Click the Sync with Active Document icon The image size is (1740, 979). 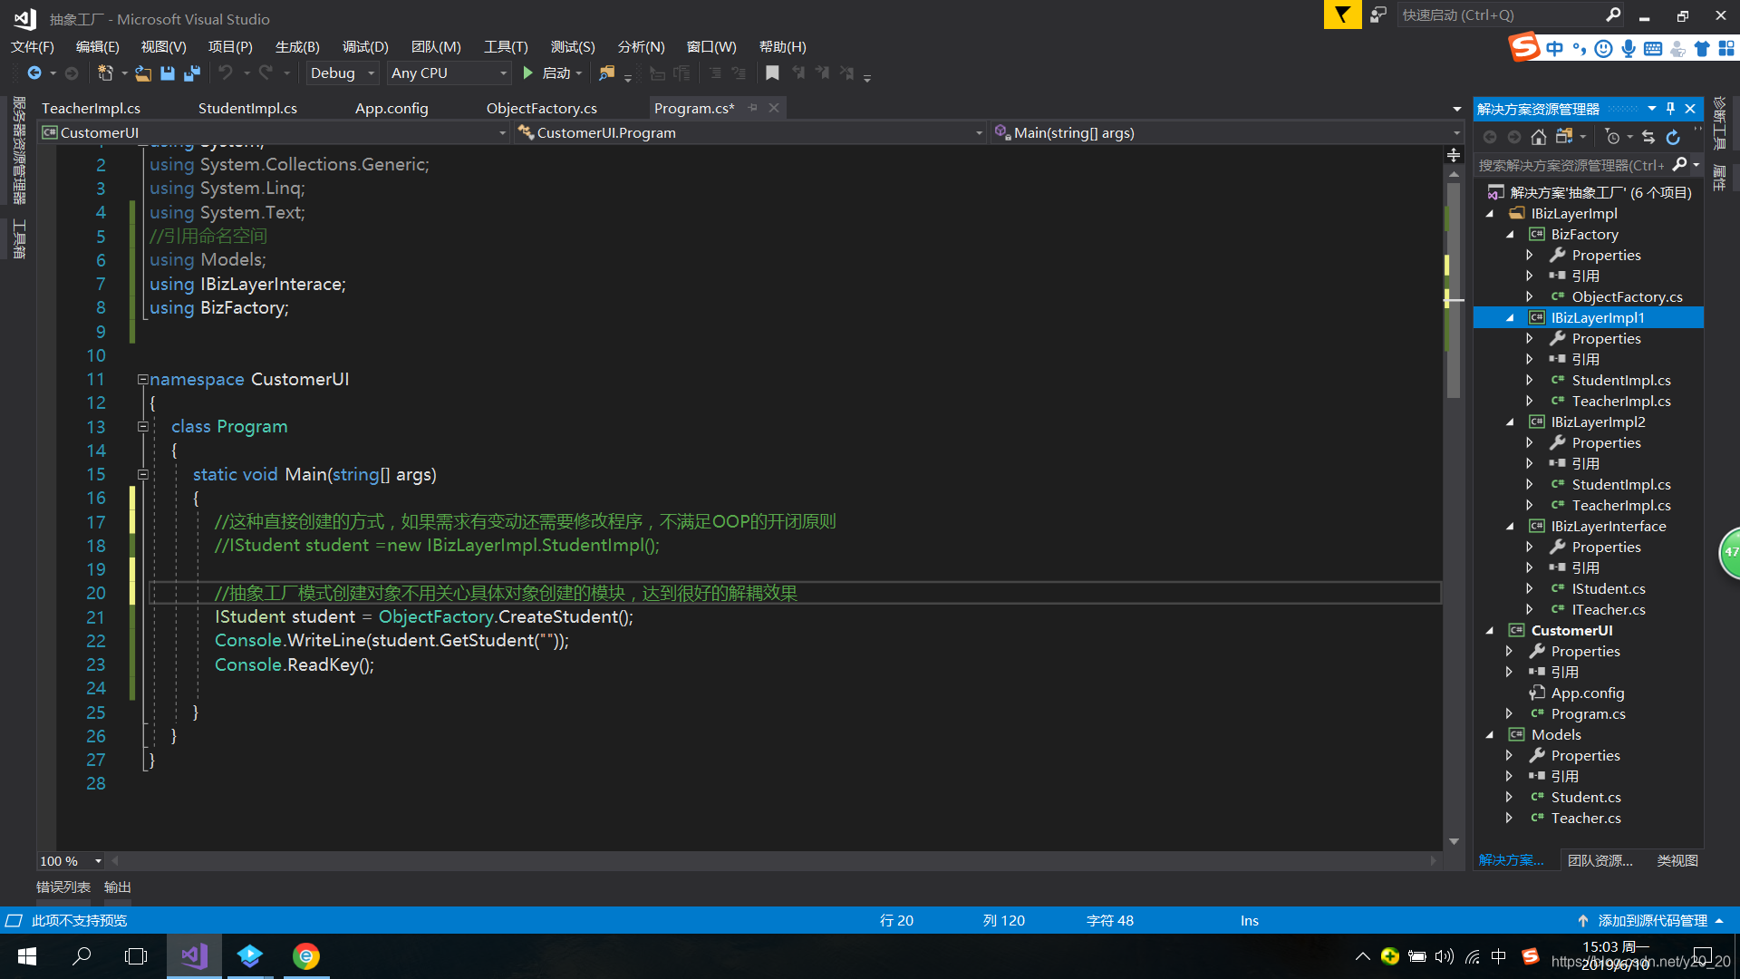tap(1648, 137)
